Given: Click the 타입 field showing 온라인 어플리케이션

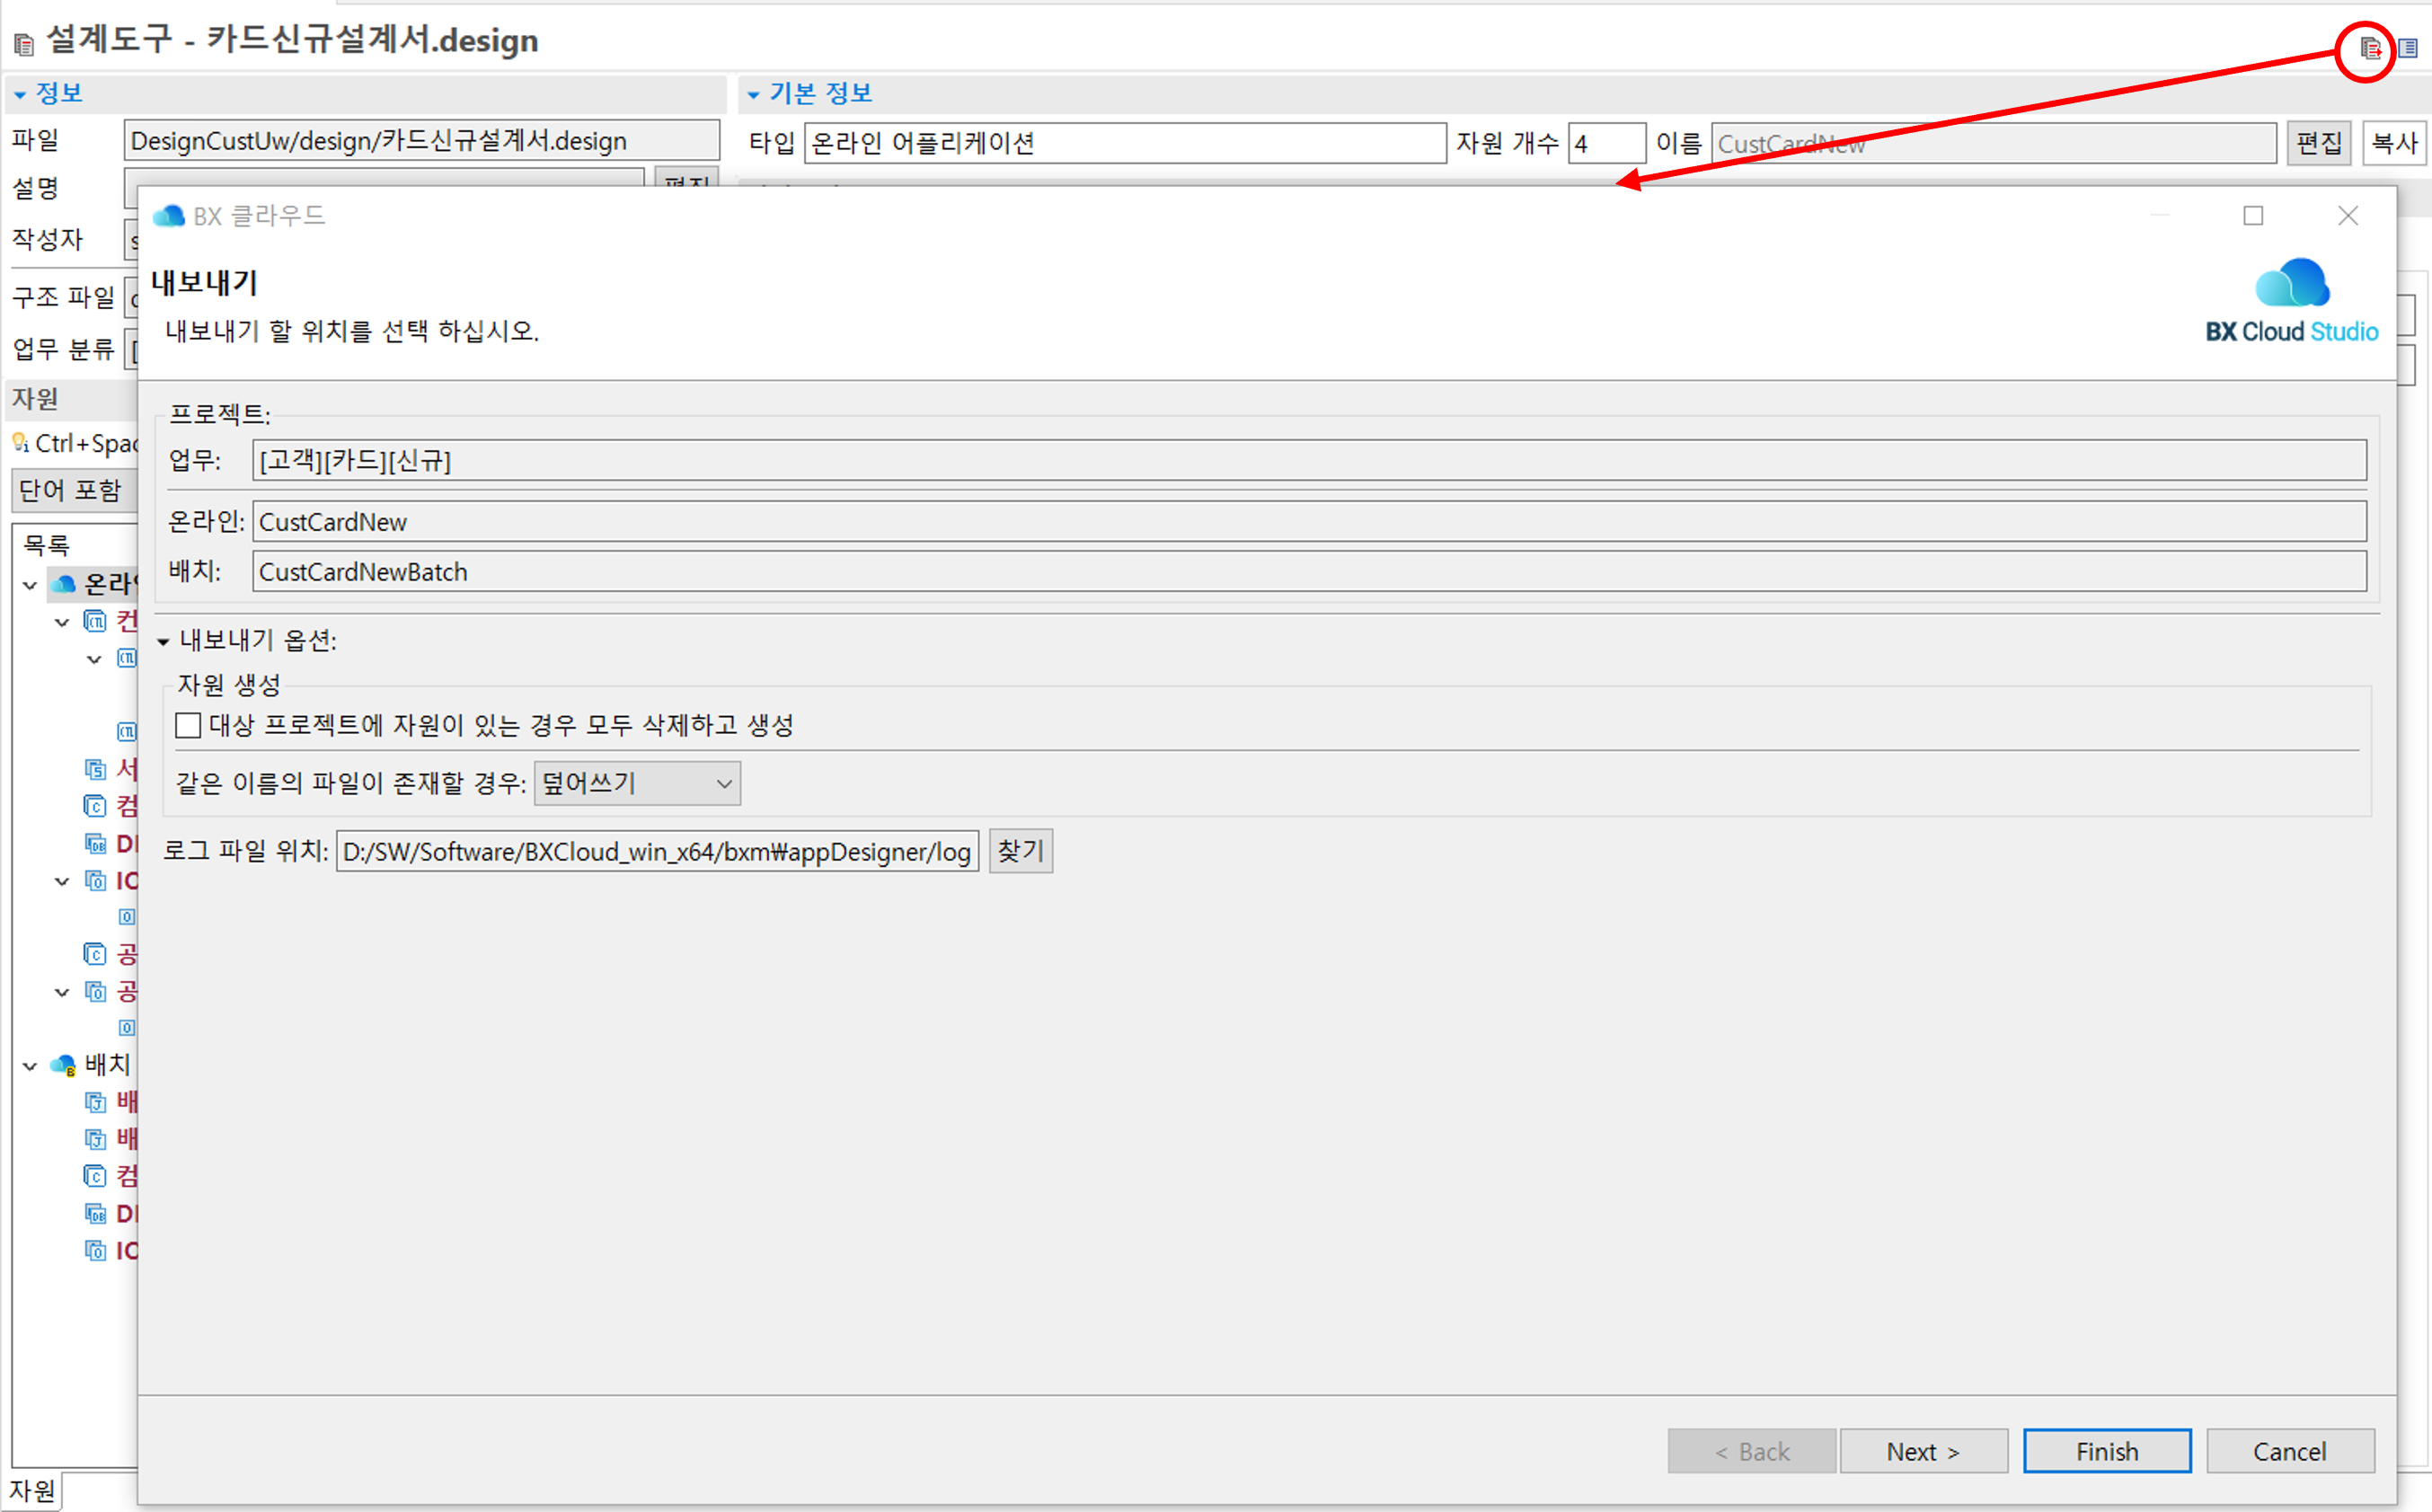Looking at the screenshot, I should pos(1125,143).
